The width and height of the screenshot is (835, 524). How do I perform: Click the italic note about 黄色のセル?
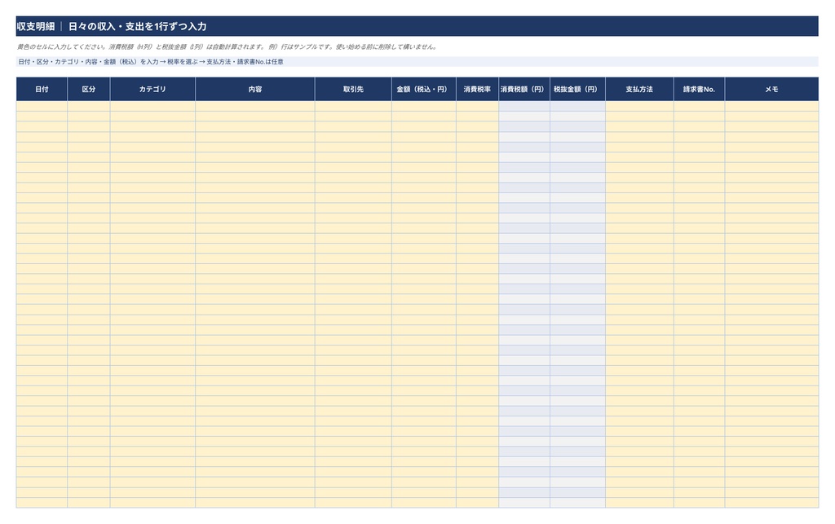point(228,46)
